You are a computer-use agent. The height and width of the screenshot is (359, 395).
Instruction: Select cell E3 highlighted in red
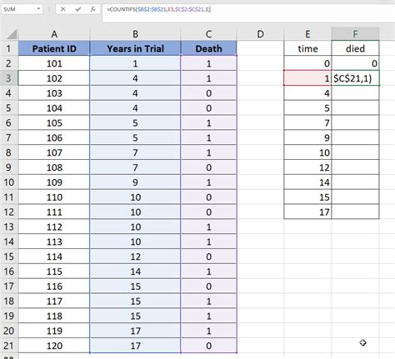point(307,78)
